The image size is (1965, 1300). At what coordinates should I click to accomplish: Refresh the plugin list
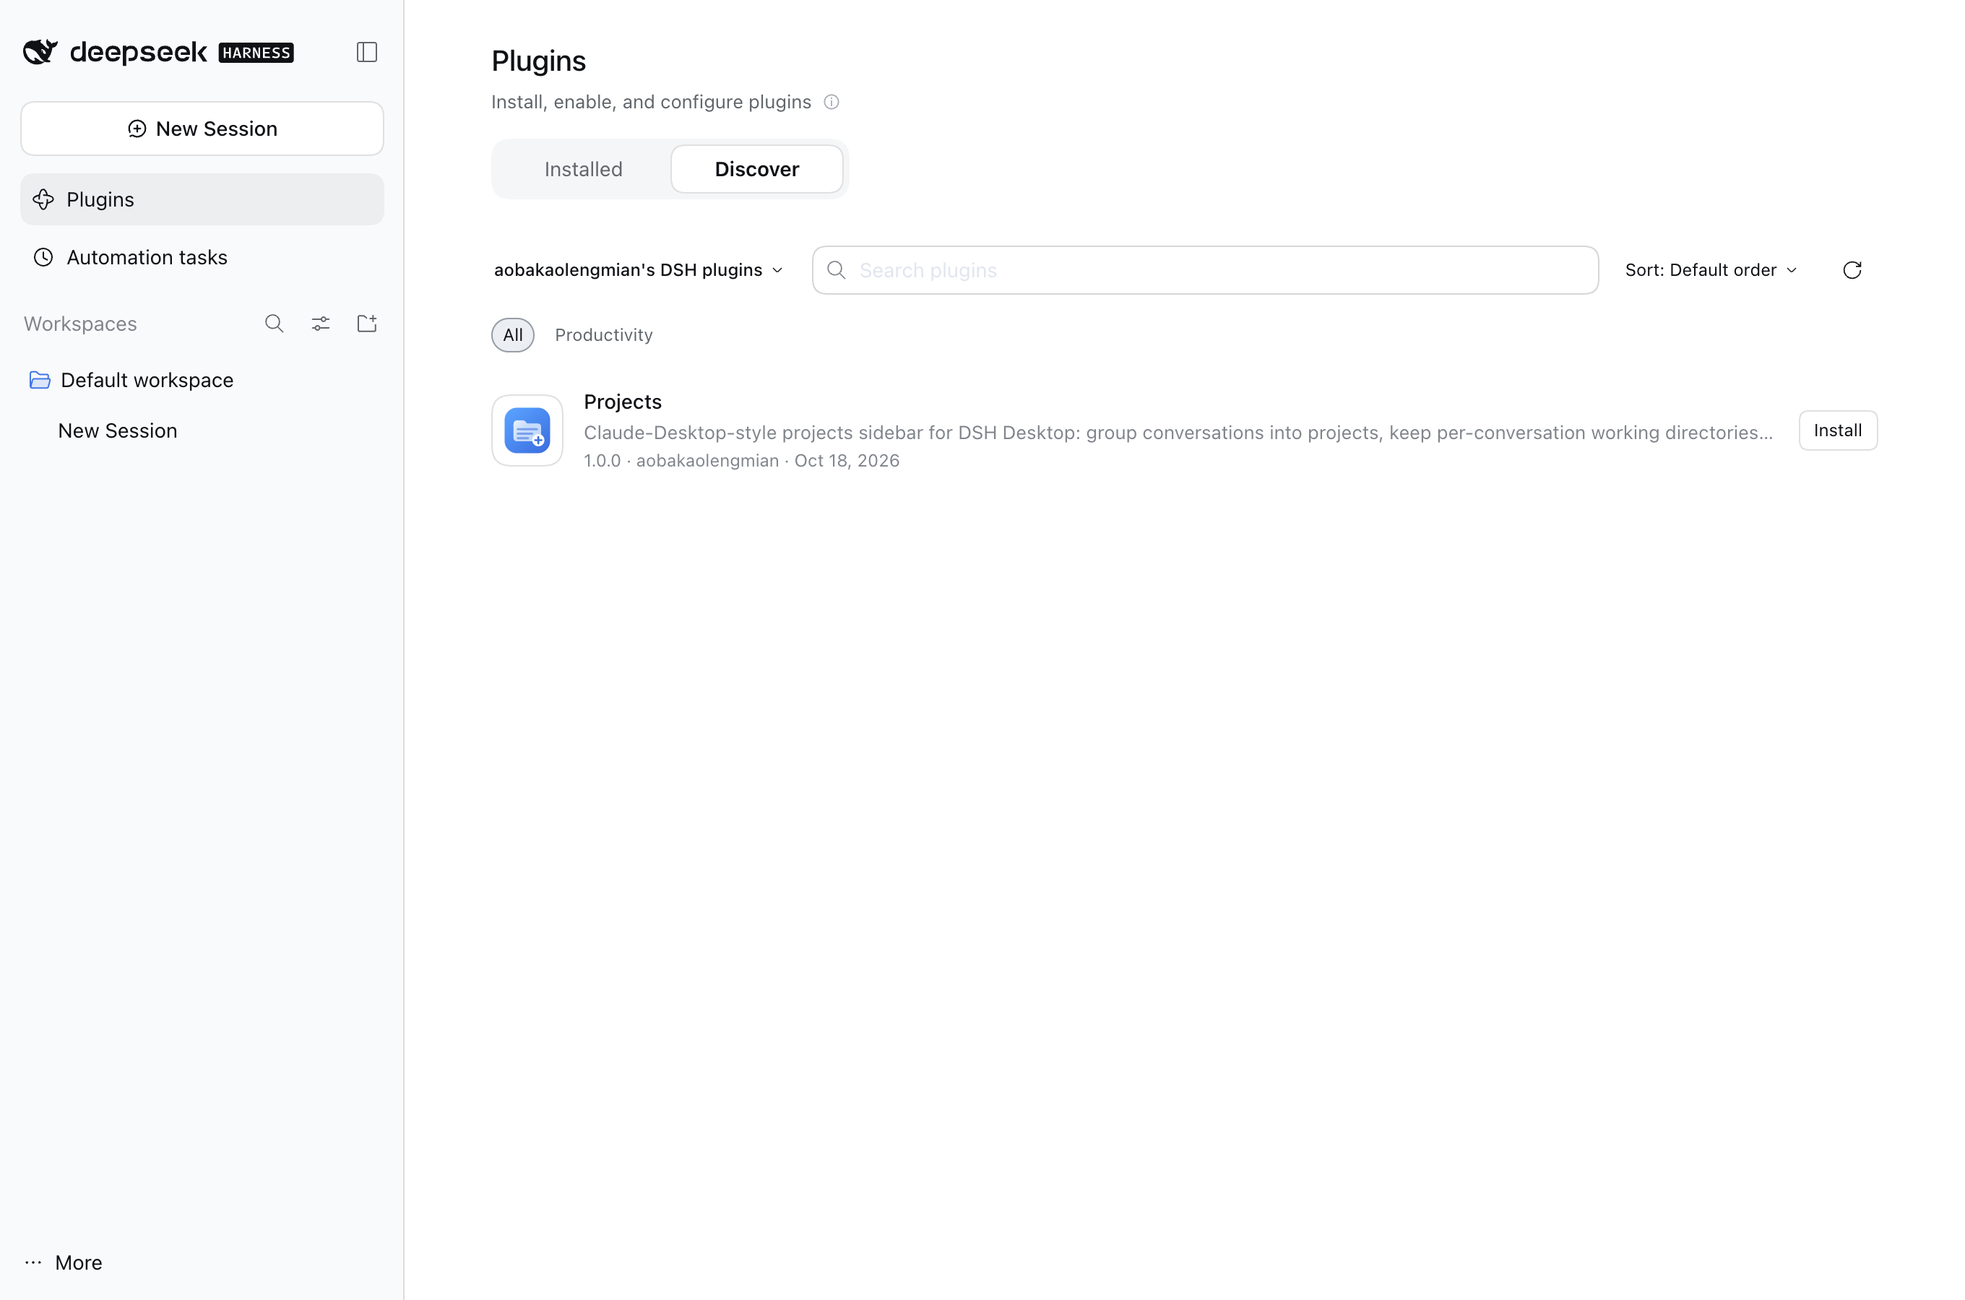click(x=1852, y=270)
